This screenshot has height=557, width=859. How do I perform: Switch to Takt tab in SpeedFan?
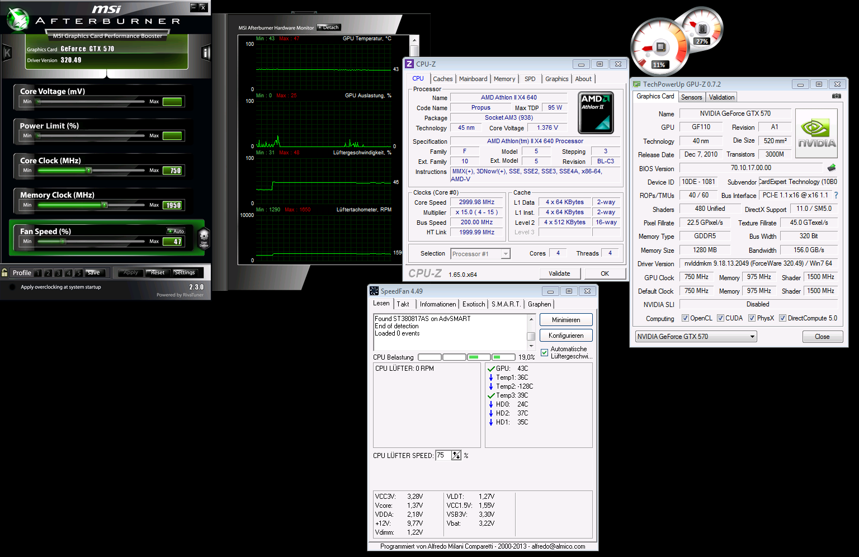point(403,304)
